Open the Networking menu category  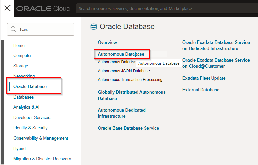point(24,76)
